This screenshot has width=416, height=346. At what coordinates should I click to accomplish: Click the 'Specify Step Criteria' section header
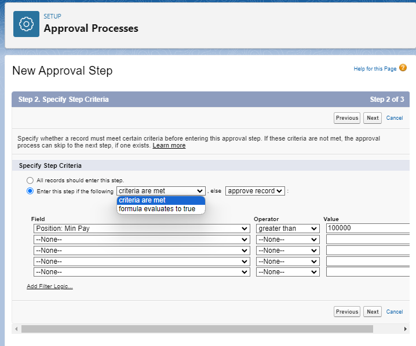point(50,165)
